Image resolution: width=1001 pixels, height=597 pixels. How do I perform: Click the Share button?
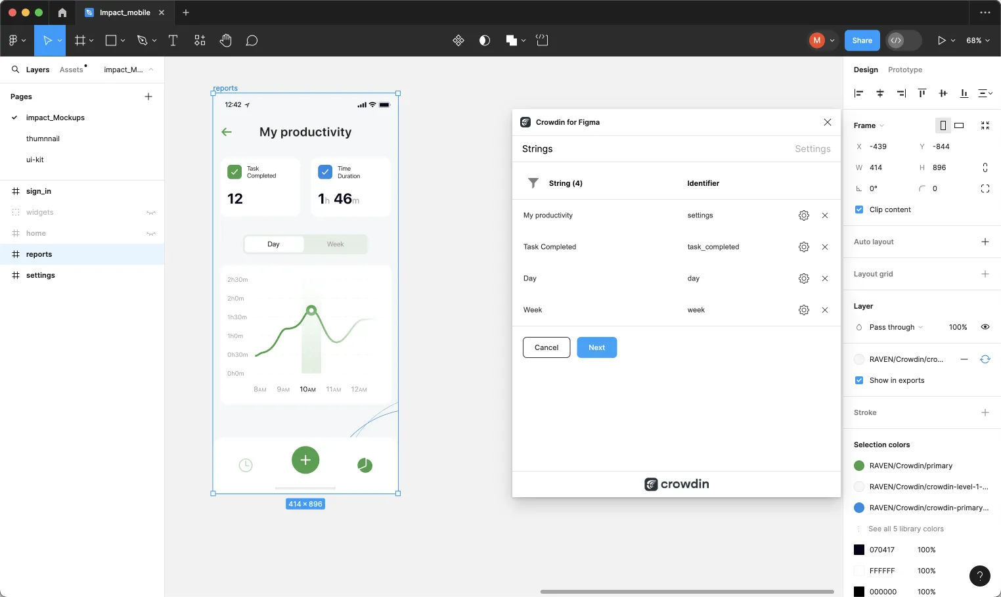coord(862,41)
